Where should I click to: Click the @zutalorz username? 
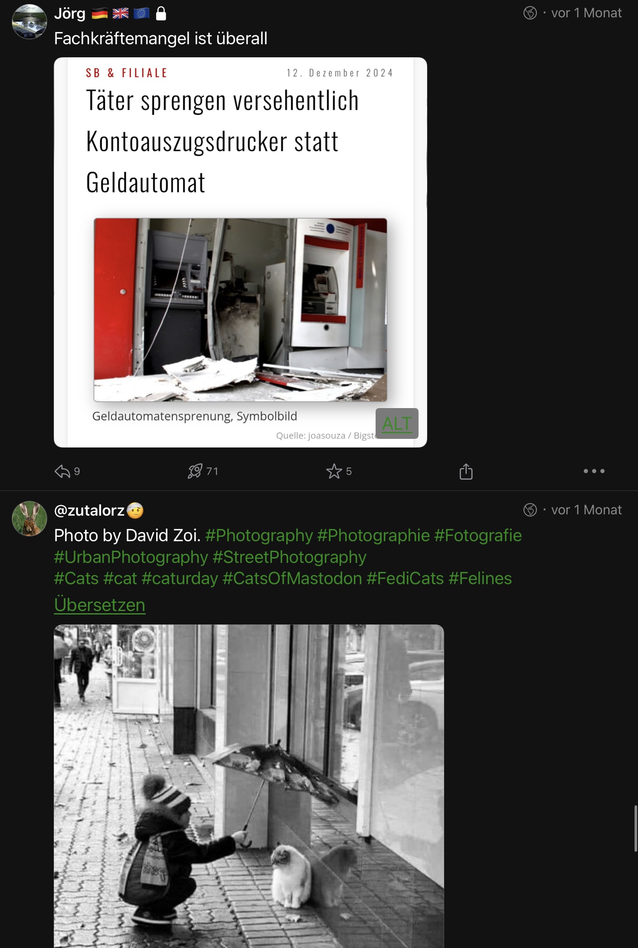click(89, 510)
